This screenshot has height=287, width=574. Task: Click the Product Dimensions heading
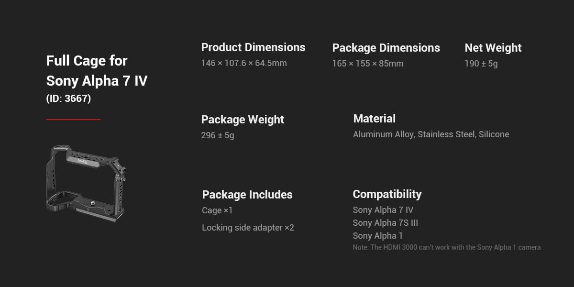[x=253, y=47]
